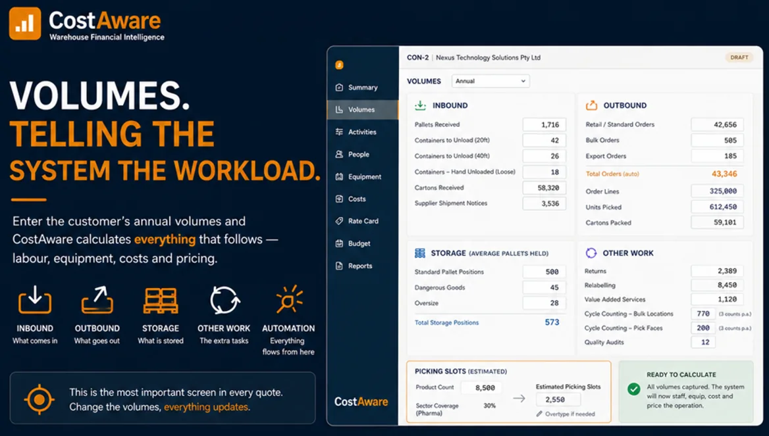
Task: Click the orange target crosshair icon
Action: (40, 400)
